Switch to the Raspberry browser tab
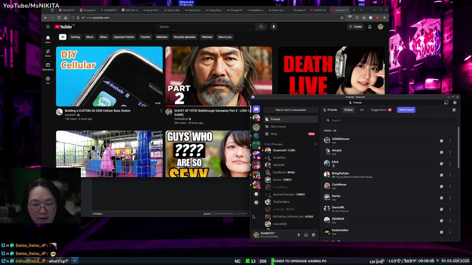This screenshot has height=265, width=472. tap(256, 10)
